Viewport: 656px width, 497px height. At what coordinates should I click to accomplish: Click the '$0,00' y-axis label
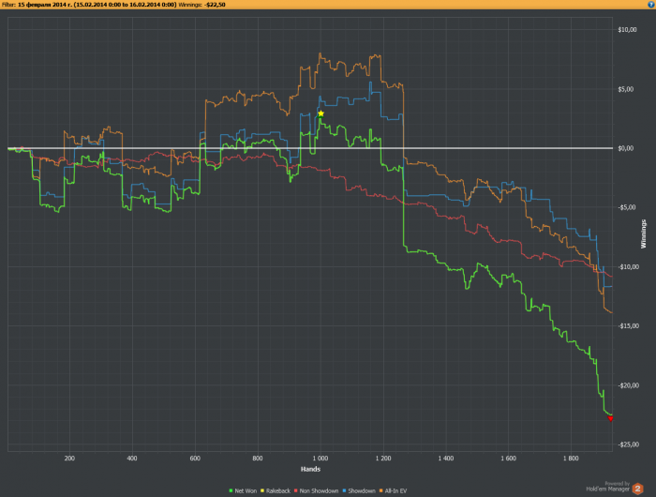click(x=626, y=148)
